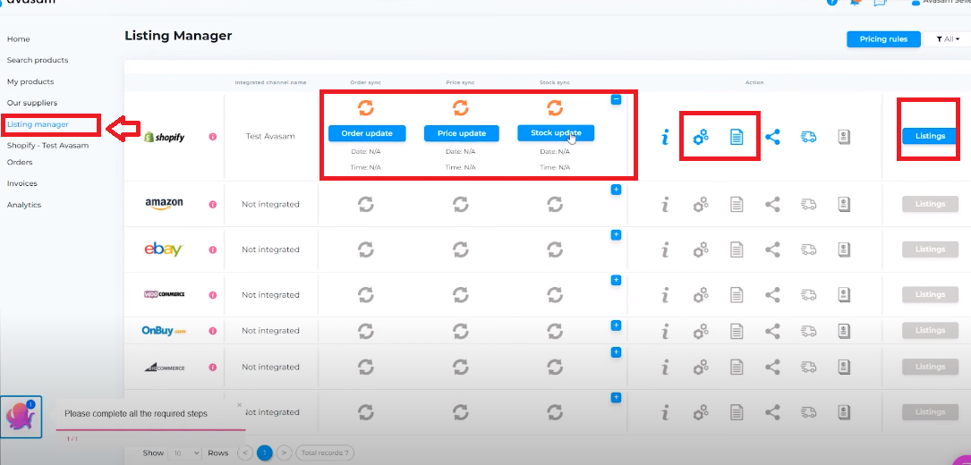Click the eBay logo
Viewport: 971px width, 465px height.
[x=164, y=249]
